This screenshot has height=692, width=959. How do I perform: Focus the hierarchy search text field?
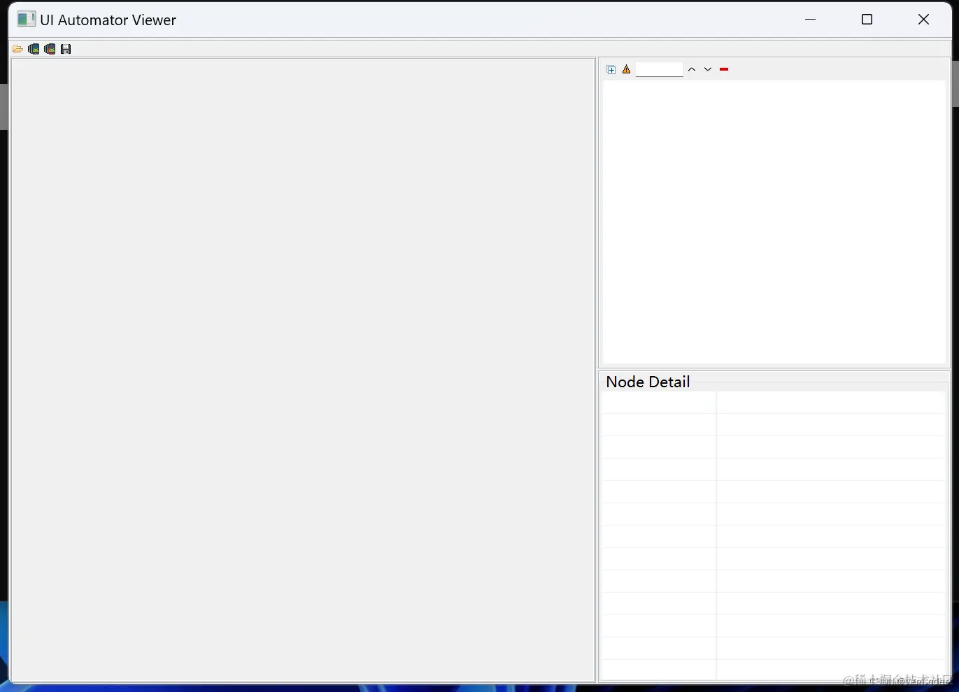660,69
